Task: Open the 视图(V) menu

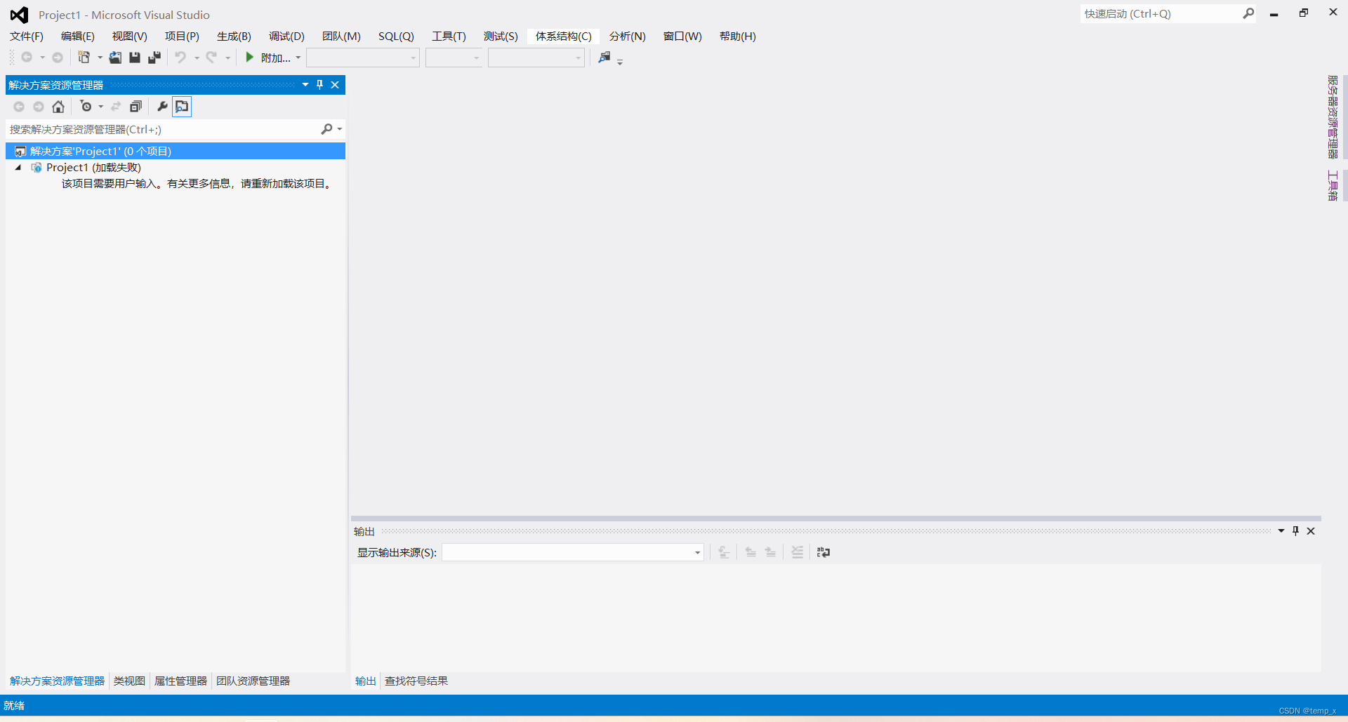Action: [130, 36]
